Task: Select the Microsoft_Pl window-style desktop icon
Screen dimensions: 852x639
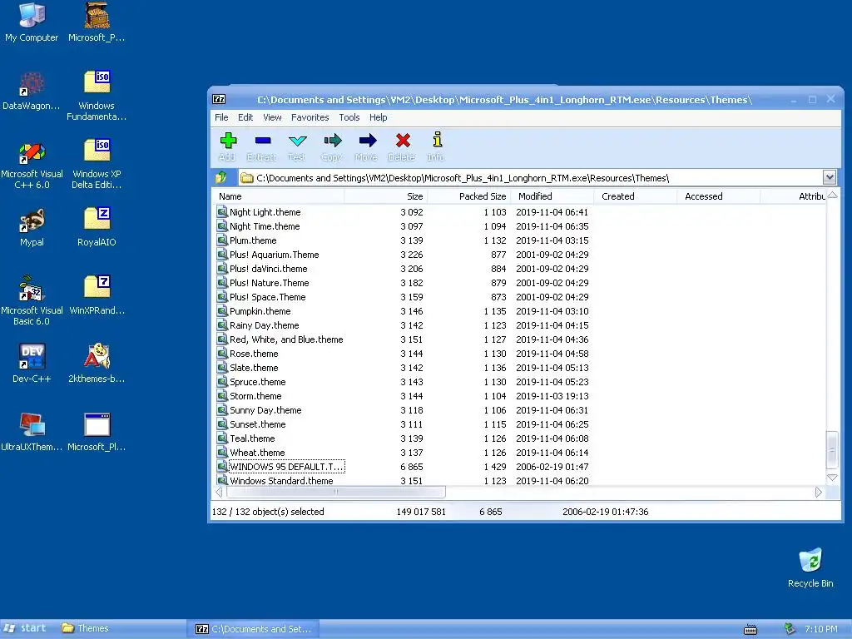Action: [x=97, y=432]
